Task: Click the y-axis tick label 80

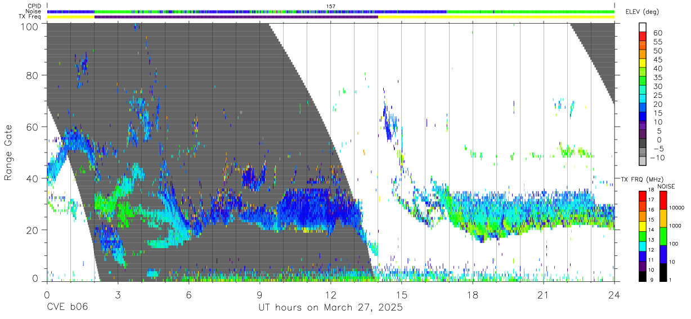Action: click(x=32, y=75)
